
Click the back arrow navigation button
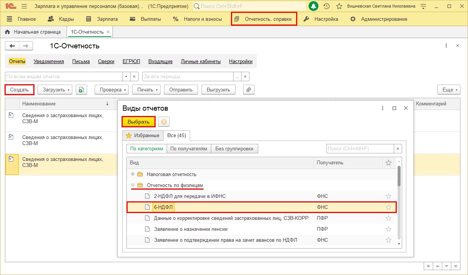coord(12,46)
